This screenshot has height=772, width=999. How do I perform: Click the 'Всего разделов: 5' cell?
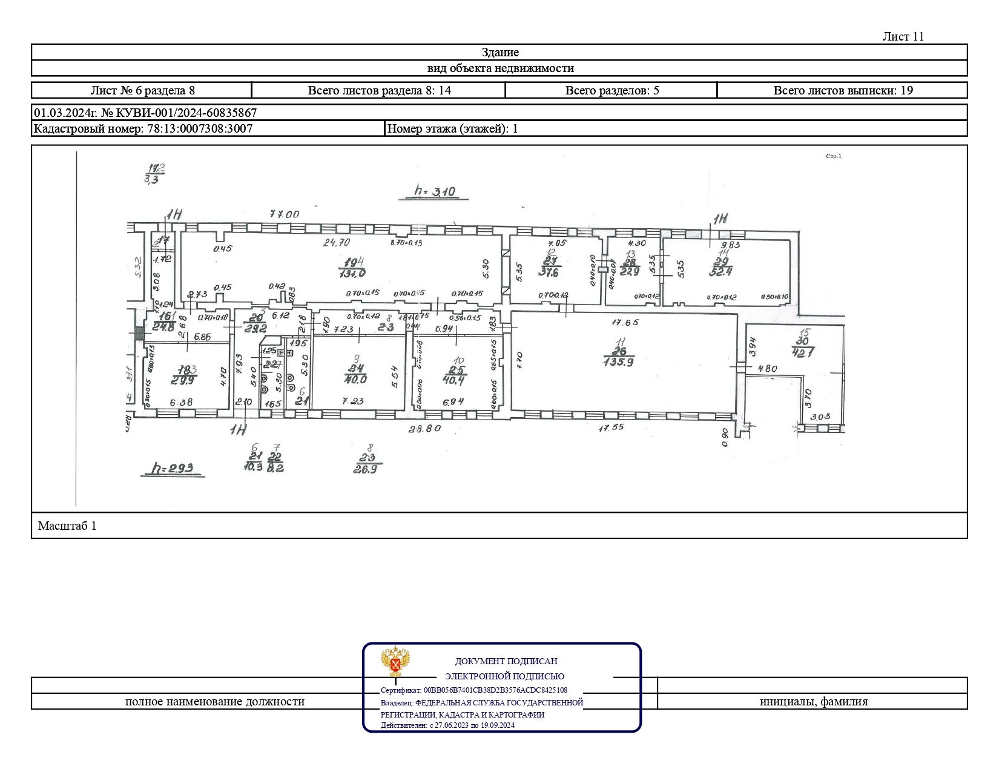pyautogui.click(x=612, y=90)
